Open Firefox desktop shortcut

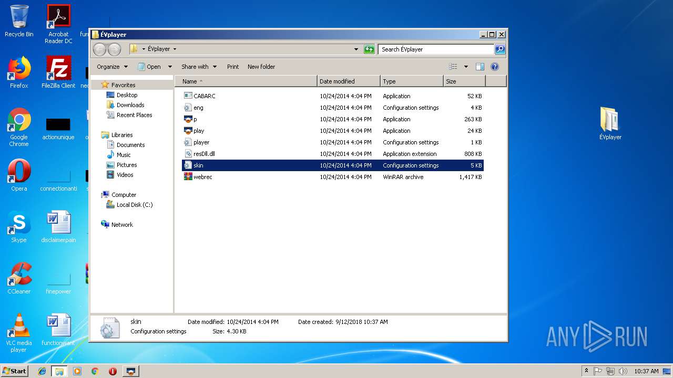19,72
